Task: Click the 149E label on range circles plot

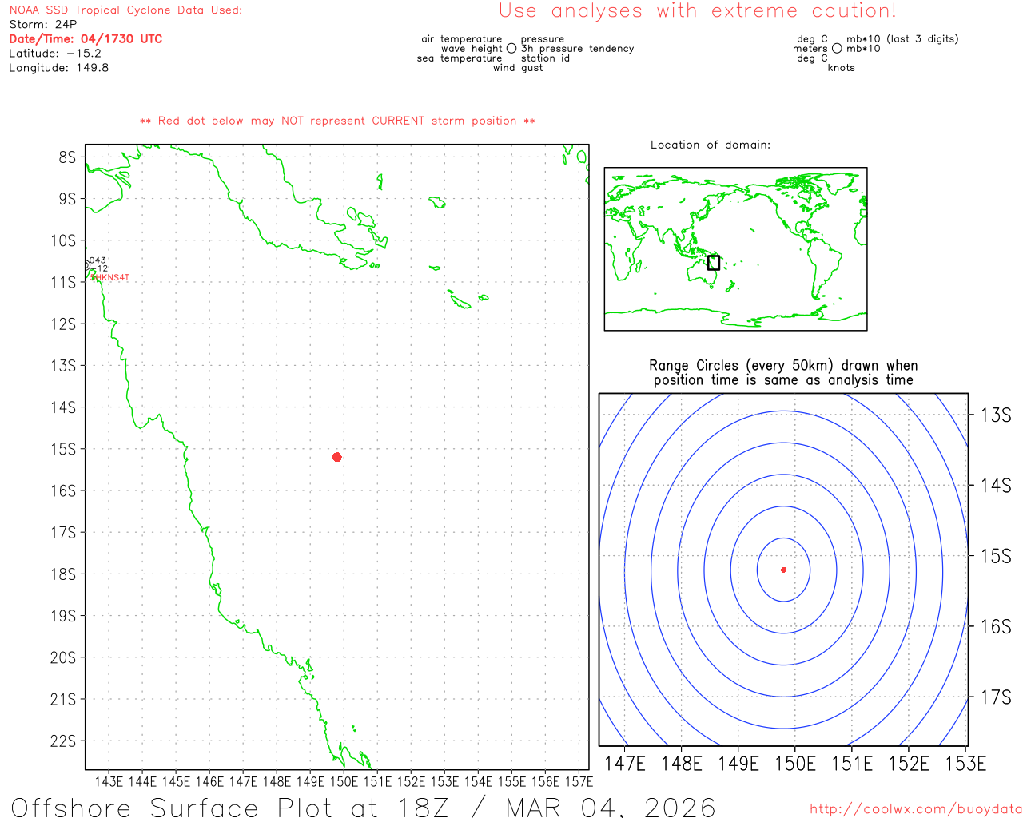Action: 738,764
